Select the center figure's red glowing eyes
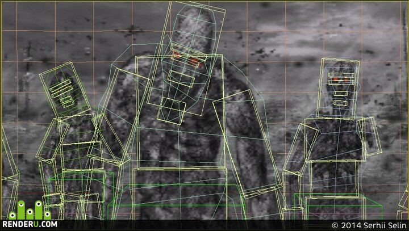Screen dimensions: 409x231 187,58
